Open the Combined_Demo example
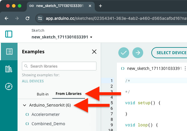 (x=48, y=124)
